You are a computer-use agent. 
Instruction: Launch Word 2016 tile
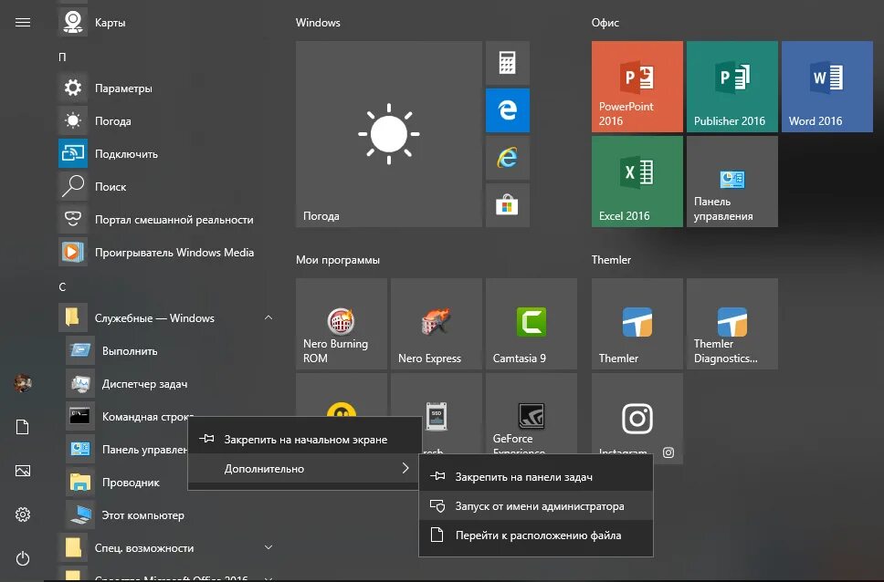point(827,87)
